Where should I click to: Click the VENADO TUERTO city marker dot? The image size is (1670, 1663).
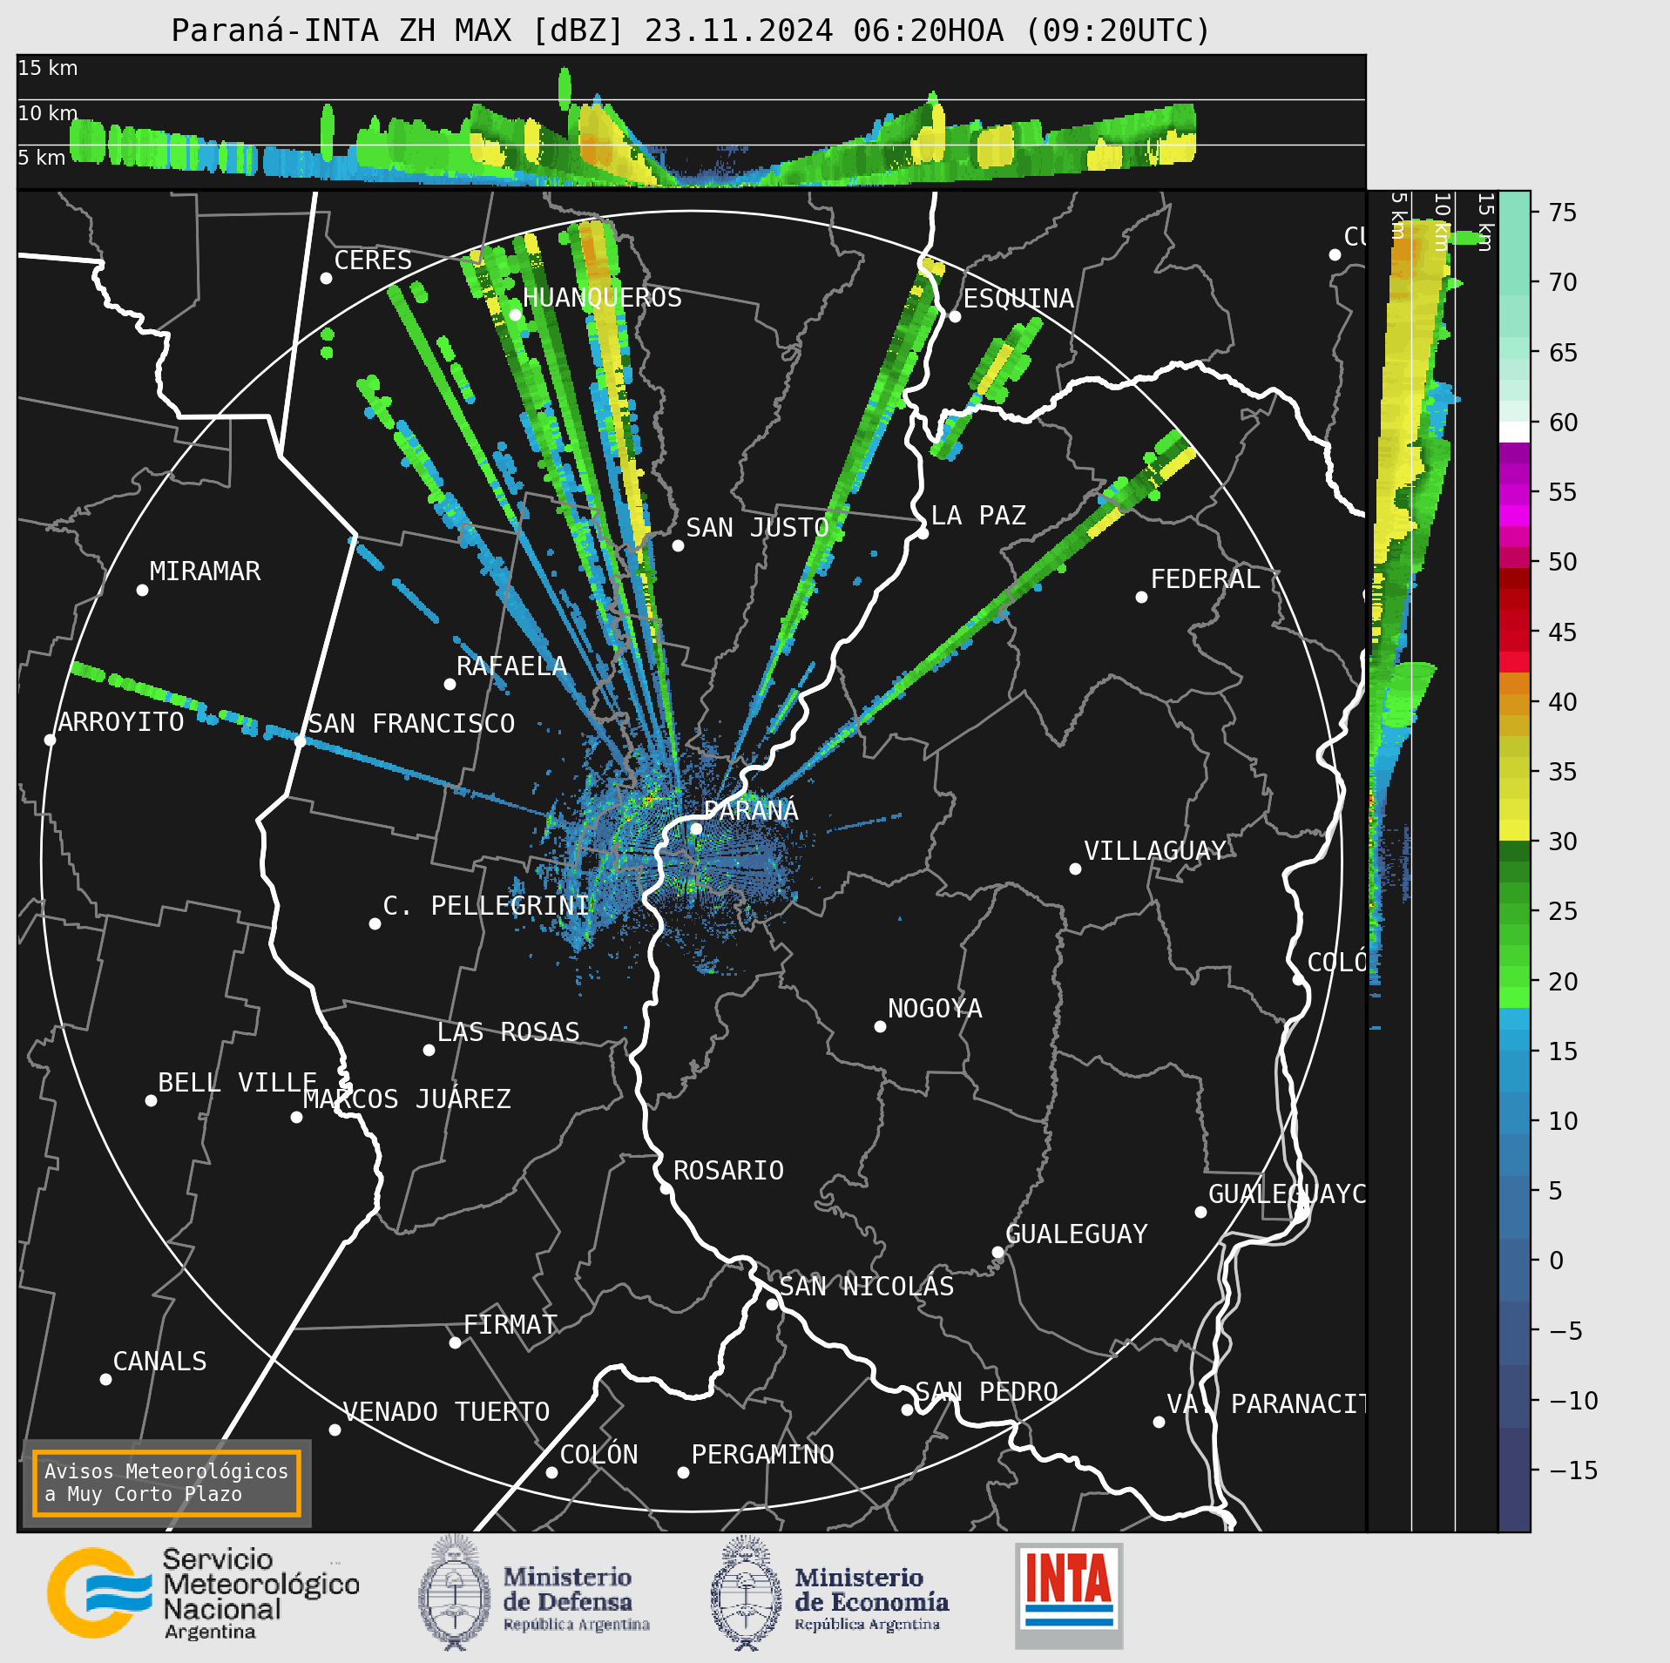[335, 1430]
